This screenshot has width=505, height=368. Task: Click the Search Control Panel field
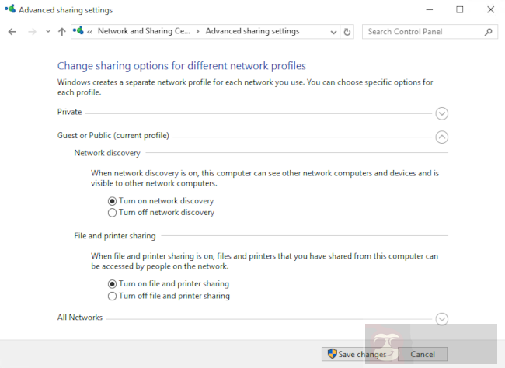point(422,32)
